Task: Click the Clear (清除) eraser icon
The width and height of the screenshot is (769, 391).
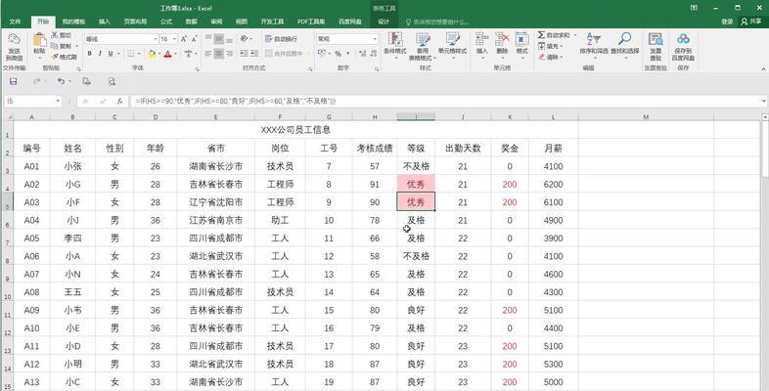Action: [541, 57]
